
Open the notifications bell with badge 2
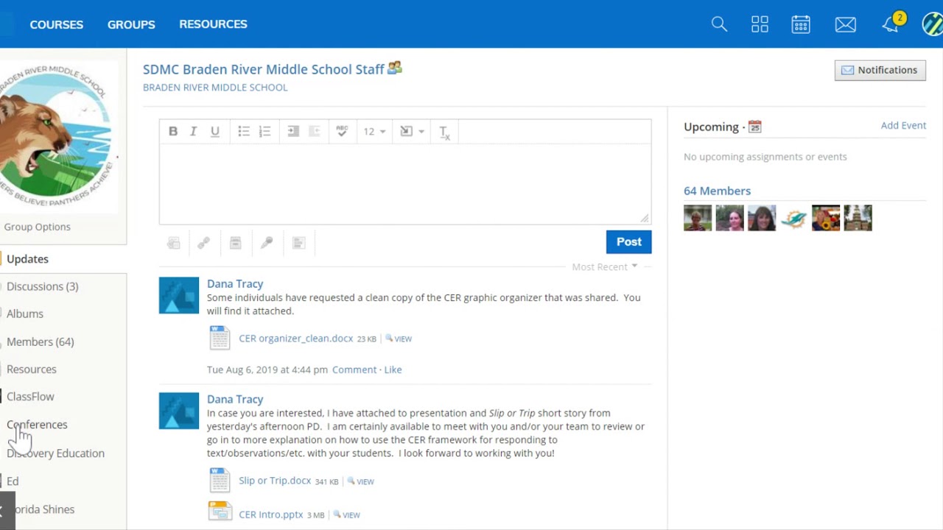(x=893, y=23)
